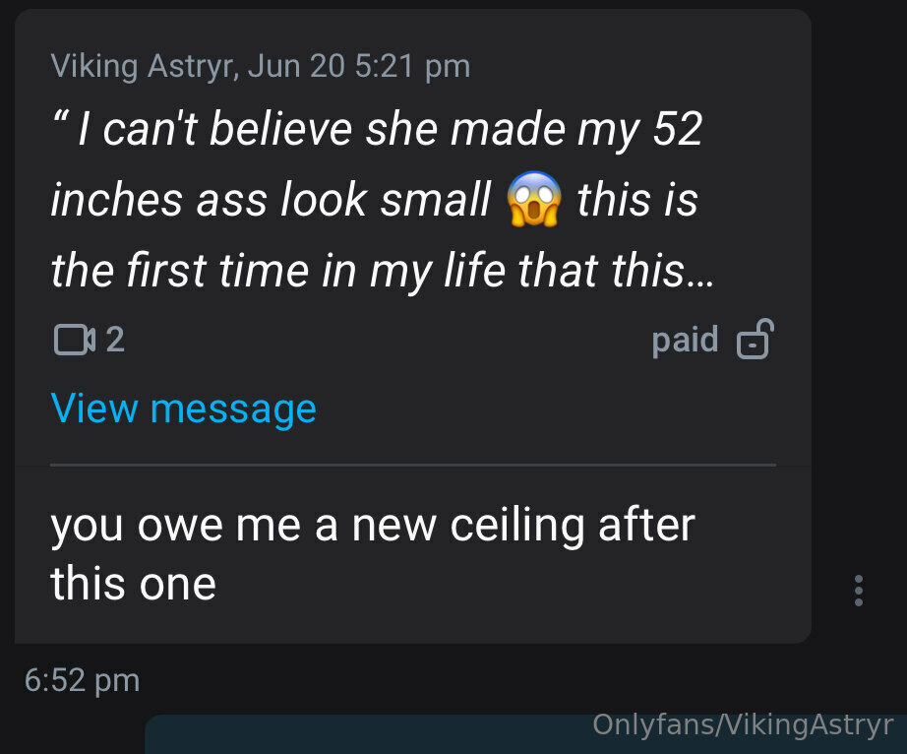Click the video count number 2

click(115, 340)
